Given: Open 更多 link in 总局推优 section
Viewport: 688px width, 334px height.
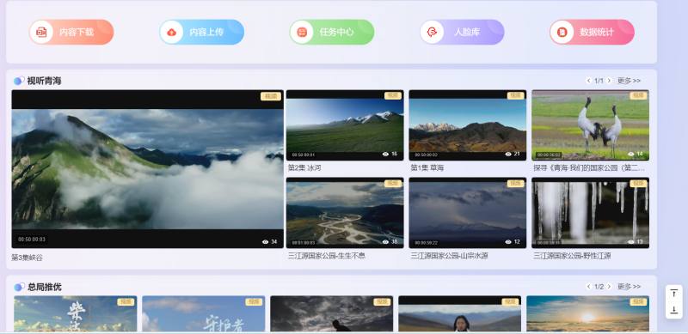Looking at the screenshot, I should [x=629, y=287].
